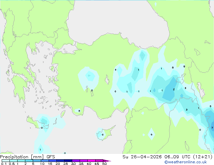Pick the 15–20 mm legend color swatch
This screenshot has width=214, height=165.
click(x=52, y=161)
